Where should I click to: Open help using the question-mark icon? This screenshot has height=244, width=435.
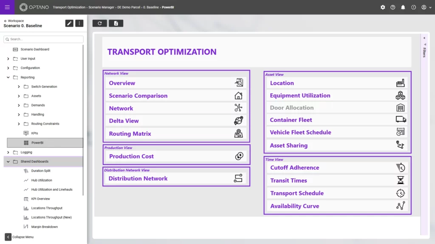coord(393,7)
